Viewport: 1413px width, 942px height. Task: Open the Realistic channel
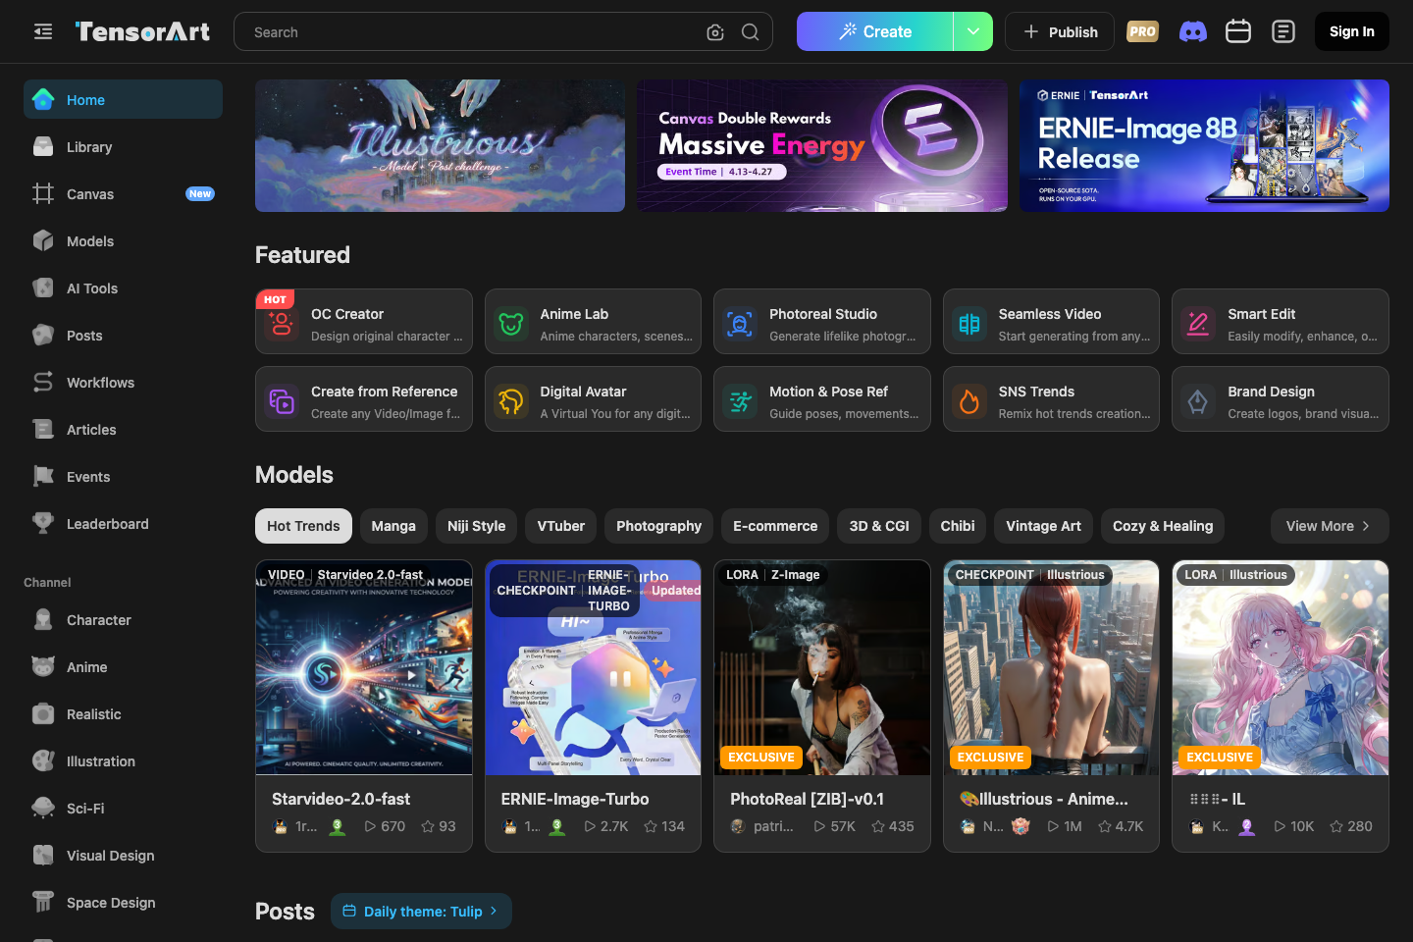[x=123, y=714]
